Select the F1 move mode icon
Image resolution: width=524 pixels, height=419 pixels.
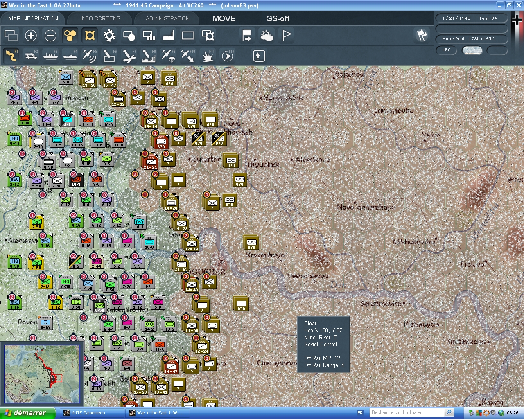(x=11, y=55)
